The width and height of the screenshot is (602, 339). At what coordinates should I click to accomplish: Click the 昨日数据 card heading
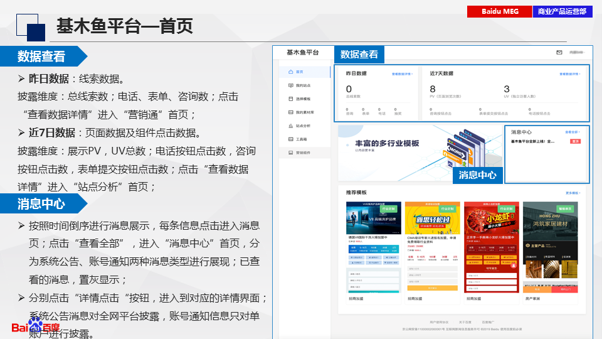(x=356, y=73)
